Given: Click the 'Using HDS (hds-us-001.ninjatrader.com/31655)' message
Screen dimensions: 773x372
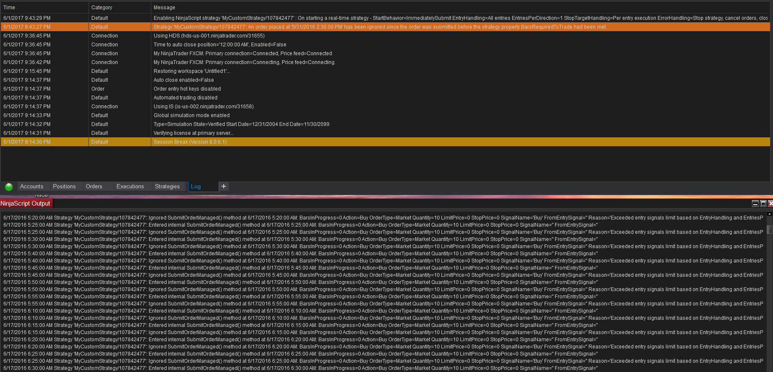Looking at the screenshot, I should [209, 36].
